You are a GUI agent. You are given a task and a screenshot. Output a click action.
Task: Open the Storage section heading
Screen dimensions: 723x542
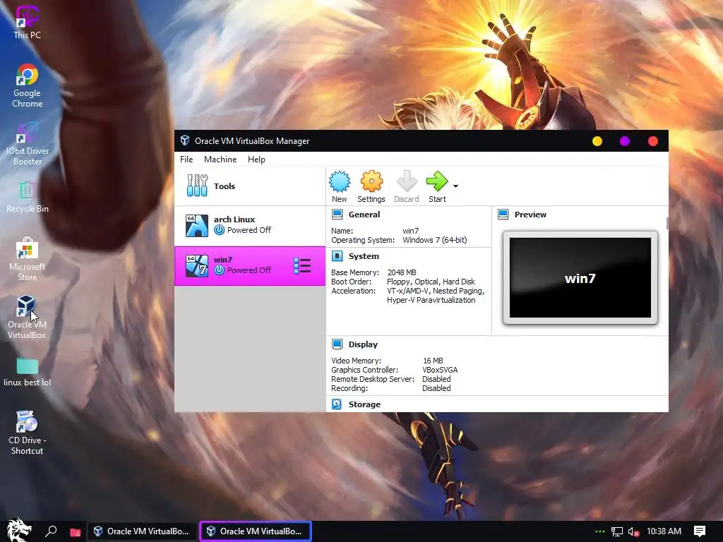[x=364, y=404]
